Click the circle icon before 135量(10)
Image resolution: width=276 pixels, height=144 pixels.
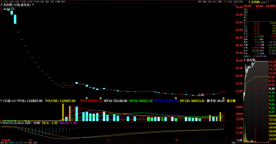(1, 101)
